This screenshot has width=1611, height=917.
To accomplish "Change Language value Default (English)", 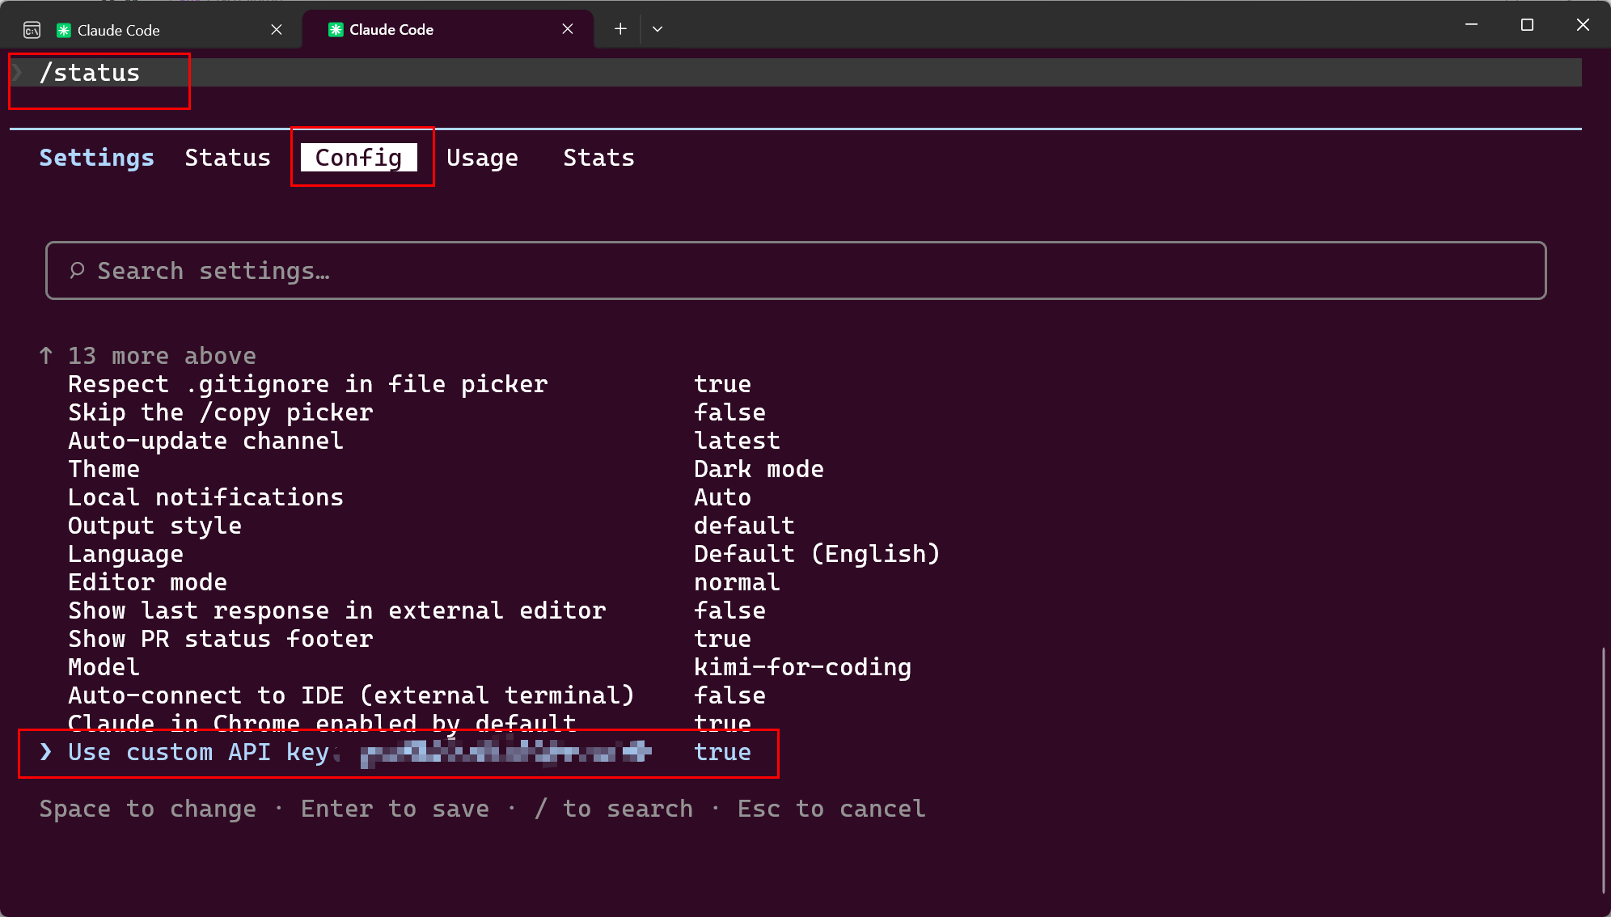I will coord(818,554).
